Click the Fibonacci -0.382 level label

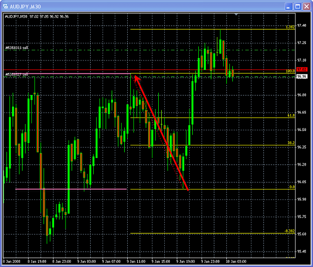[x=289, y=231]
